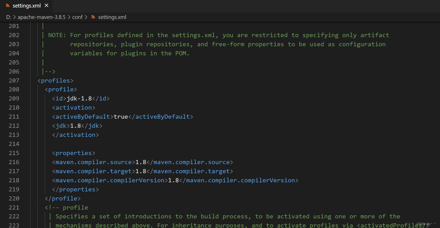Screen dimensions: 440x228
Task: Click the opening activation tag
Action: click(x=74, y=108)
